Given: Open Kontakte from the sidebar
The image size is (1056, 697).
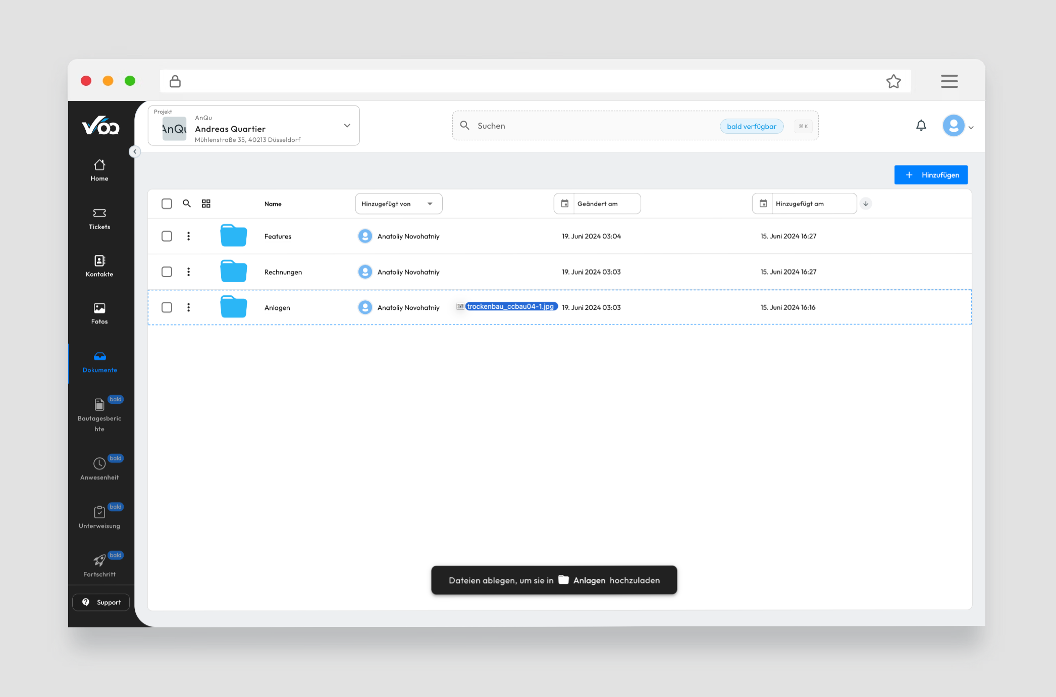Looking at the screenshot, I should 99,266.
